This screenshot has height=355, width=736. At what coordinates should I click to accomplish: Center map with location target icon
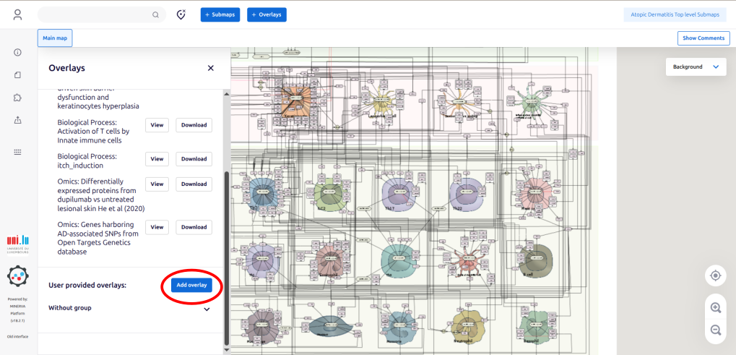point(715,275)
